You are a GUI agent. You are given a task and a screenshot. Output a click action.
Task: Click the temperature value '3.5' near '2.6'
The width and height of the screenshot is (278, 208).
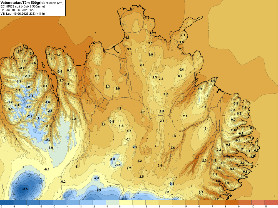(174, 136)
